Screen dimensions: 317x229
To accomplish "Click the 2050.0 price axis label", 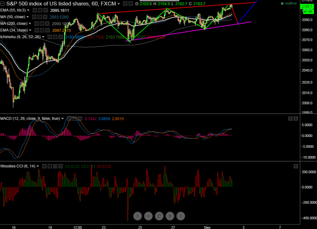I will point(307,60).
